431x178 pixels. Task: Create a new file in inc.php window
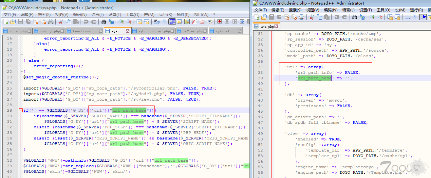coord(256,17)
